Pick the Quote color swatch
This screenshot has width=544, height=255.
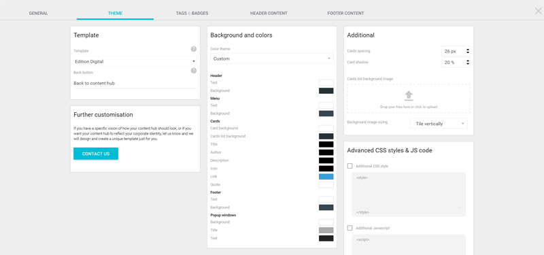click(x=326, y=185)
